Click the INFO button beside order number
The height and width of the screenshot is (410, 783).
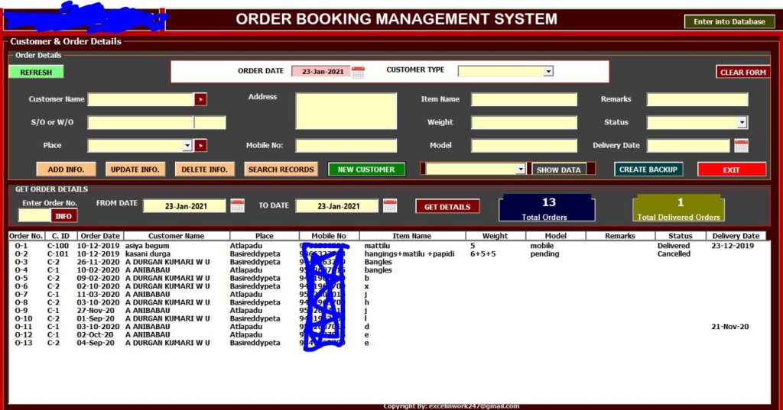[x=63, y=216]
